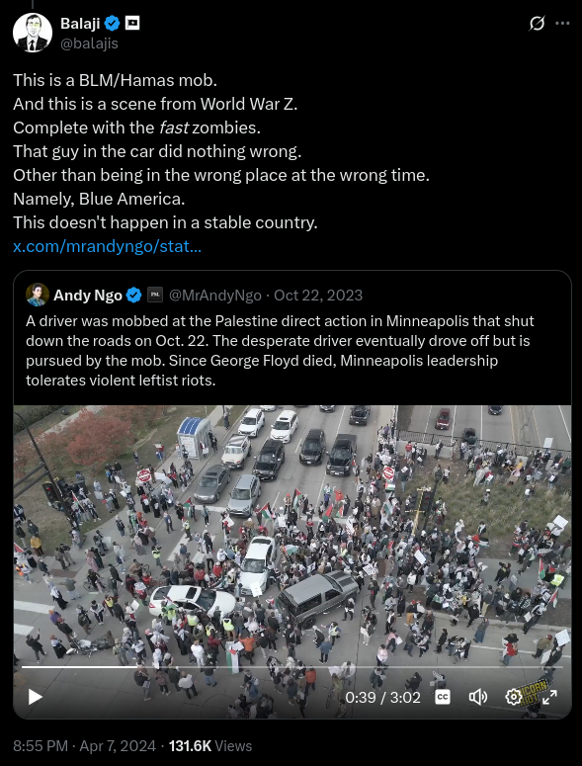Click Andy Ngo's verified checkmark badge
582x766 pixels.
[x=133, y=296]
